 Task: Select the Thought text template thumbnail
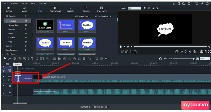point(87,44)
